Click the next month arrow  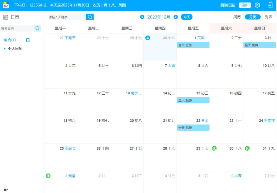[176, 17]
